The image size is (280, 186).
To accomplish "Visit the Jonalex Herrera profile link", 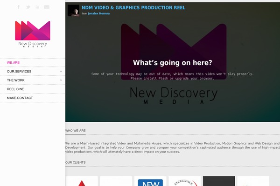I will point(99,13).
